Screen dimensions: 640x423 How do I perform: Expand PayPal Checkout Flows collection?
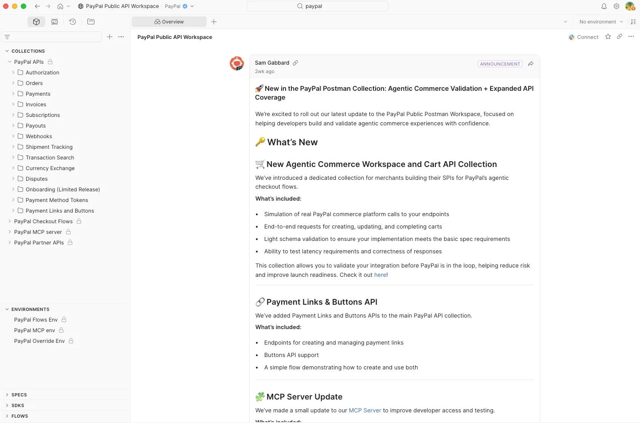tap(10, 221)
